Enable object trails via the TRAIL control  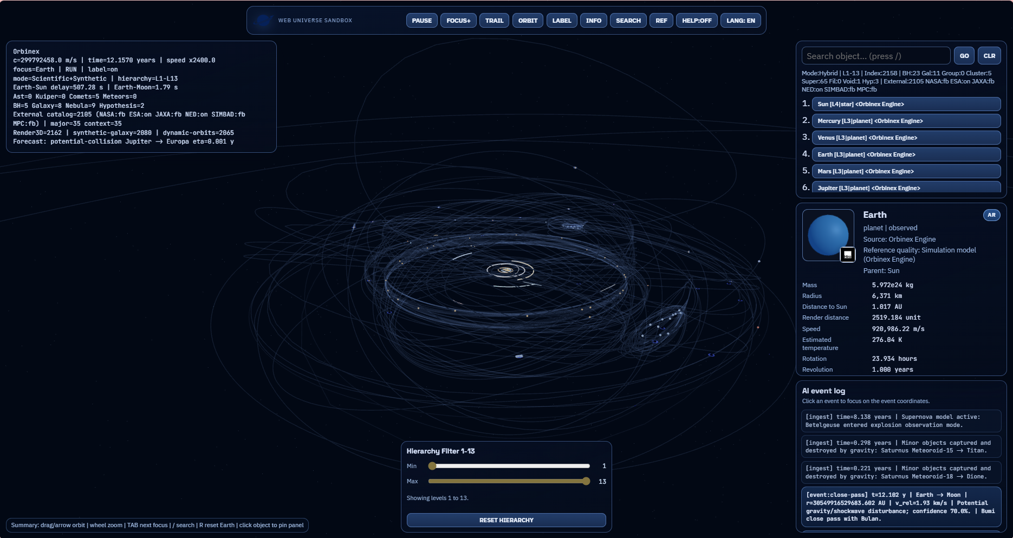pos(494,20)
